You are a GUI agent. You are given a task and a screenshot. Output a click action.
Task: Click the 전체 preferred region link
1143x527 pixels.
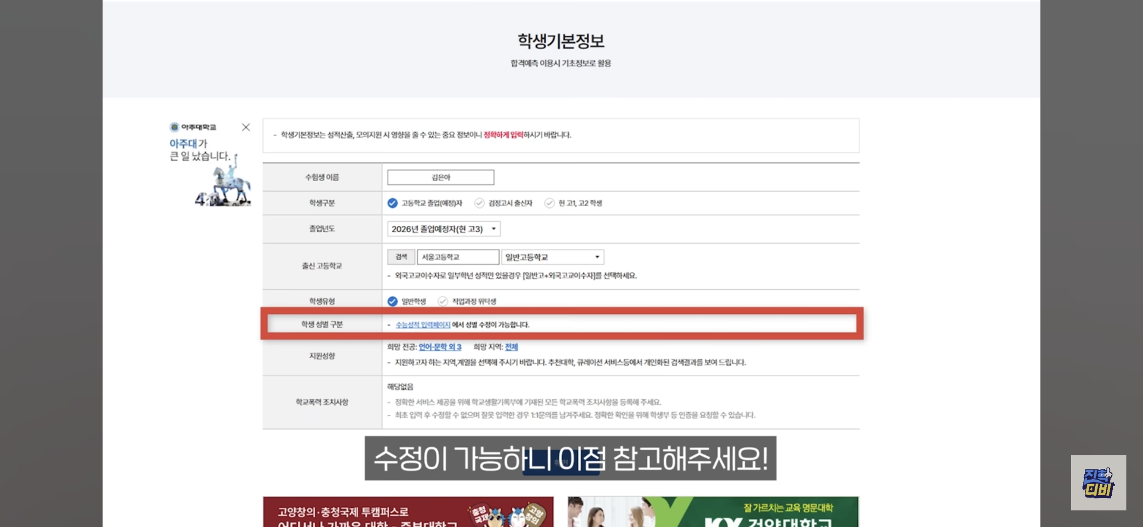click(511, 347)
